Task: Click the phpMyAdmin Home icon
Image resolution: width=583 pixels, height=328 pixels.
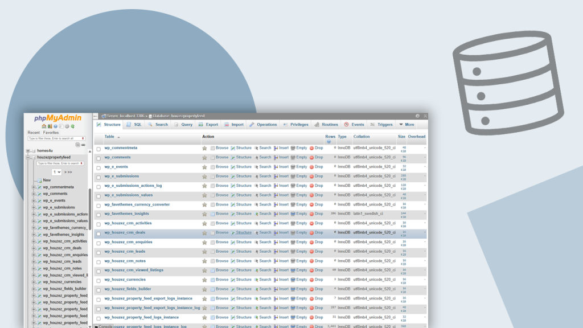Action: tap(44, 126)
